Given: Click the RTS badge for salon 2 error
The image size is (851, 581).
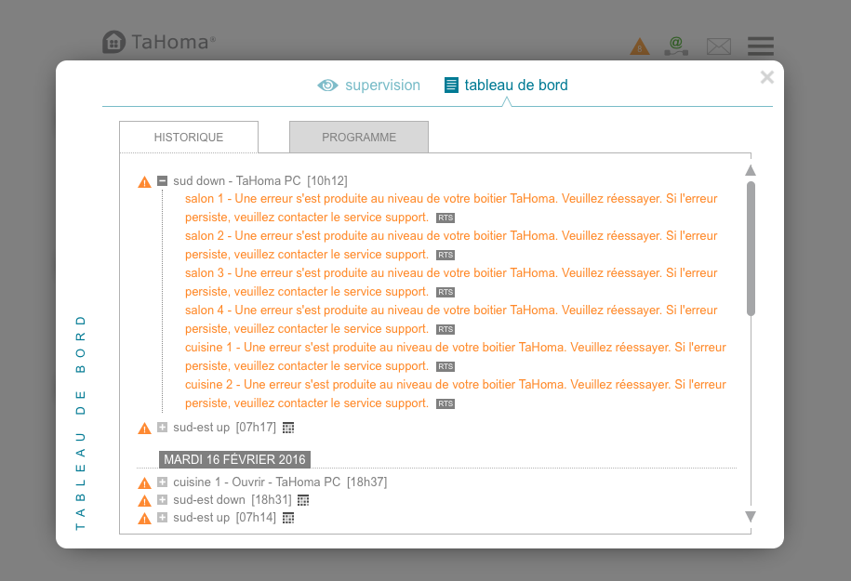Looking at the screenshot, I should coord(445,255).
